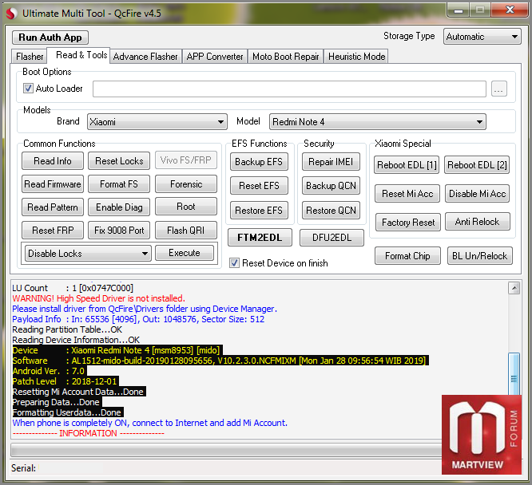Click the Enable Diag button
Image resolution: width=532 pixels, height=485 pixels.
pyautogui.click(x=119, y=207)
